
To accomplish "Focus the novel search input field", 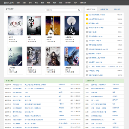I will click(x=61, y=10).
